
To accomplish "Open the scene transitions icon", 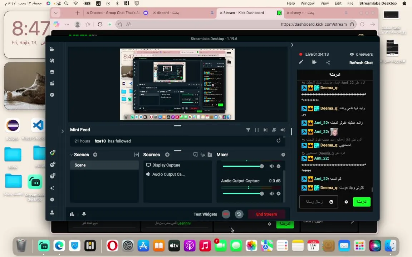I will point(136,155).
